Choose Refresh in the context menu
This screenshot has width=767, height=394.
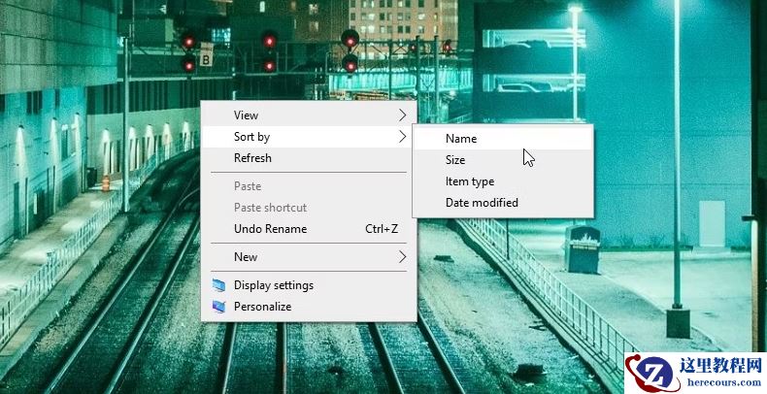(309, 158)
